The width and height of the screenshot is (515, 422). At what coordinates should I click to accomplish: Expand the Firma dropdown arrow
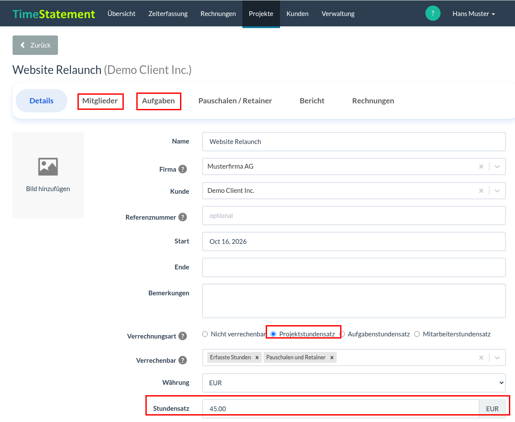[497, 167]
